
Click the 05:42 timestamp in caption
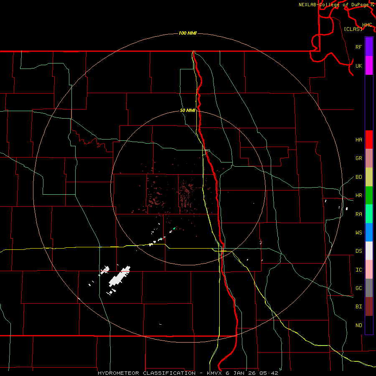[x=269, y=373]
